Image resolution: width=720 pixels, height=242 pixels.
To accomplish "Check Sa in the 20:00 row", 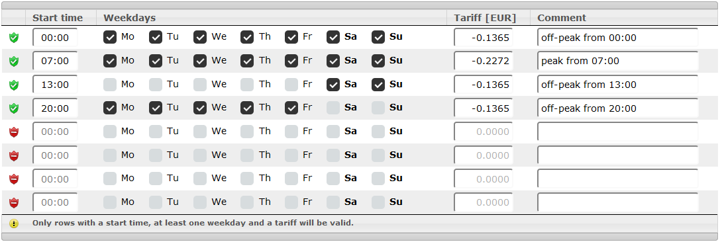I will pos(333,108).
